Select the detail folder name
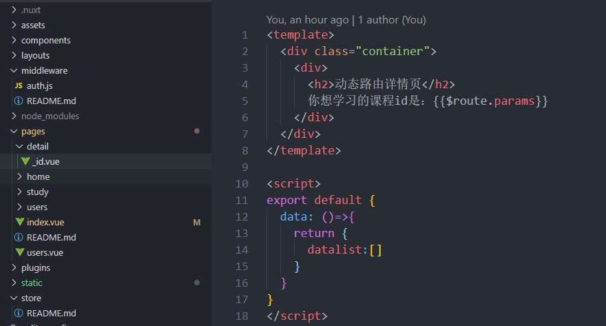Viewport: 606px width, 326px height. tap(38, 147)
